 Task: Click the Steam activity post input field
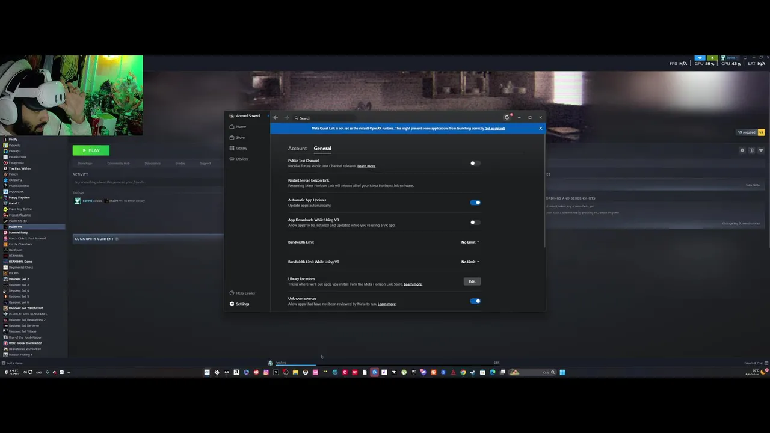(147, 182)
